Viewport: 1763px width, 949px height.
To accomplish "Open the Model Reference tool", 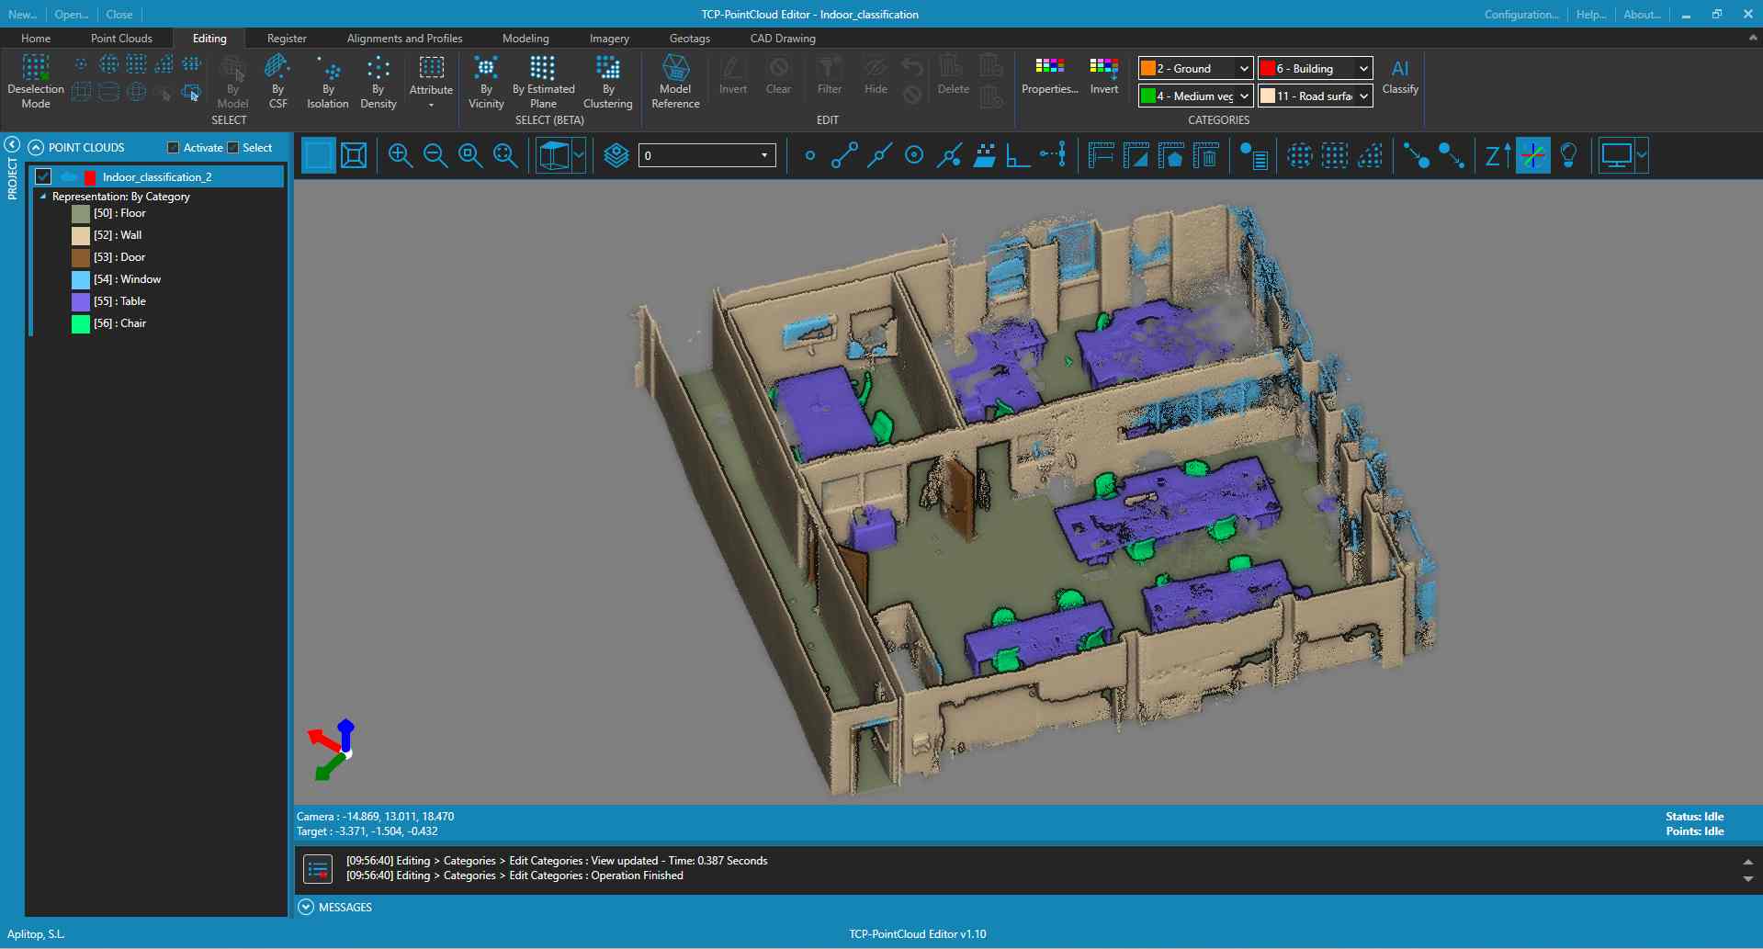I will tap(675, 81).
